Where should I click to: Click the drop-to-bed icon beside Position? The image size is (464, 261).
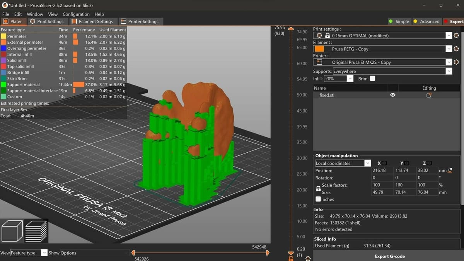[x=450, y=171]
